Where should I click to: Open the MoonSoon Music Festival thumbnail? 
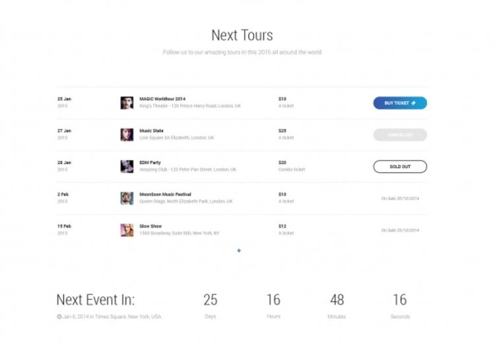[127, 198]
